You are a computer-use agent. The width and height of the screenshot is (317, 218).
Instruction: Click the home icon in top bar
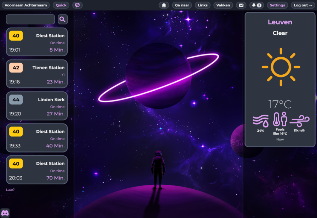pos(163,5)
